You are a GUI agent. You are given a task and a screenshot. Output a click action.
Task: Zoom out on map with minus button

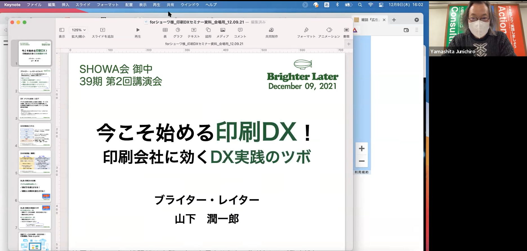[362, 161]
